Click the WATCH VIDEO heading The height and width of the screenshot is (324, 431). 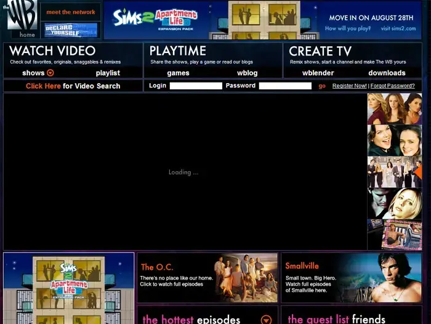tap(52, 51)
